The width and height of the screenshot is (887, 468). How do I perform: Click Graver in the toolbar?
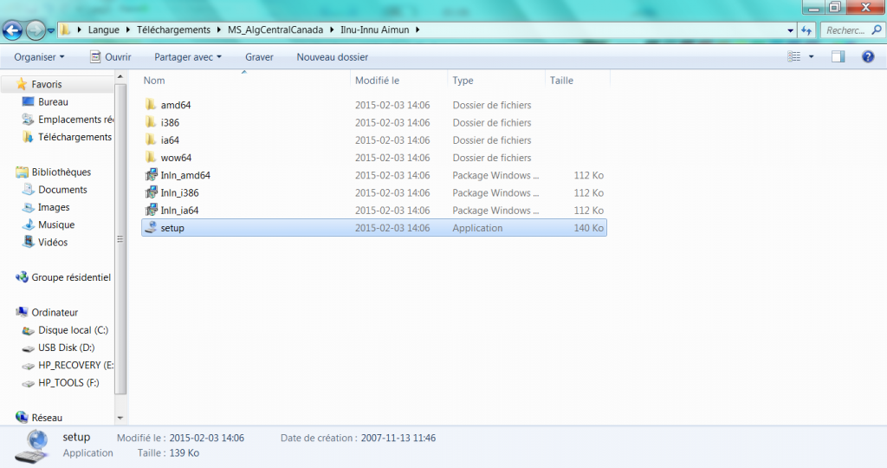[259, 57]
